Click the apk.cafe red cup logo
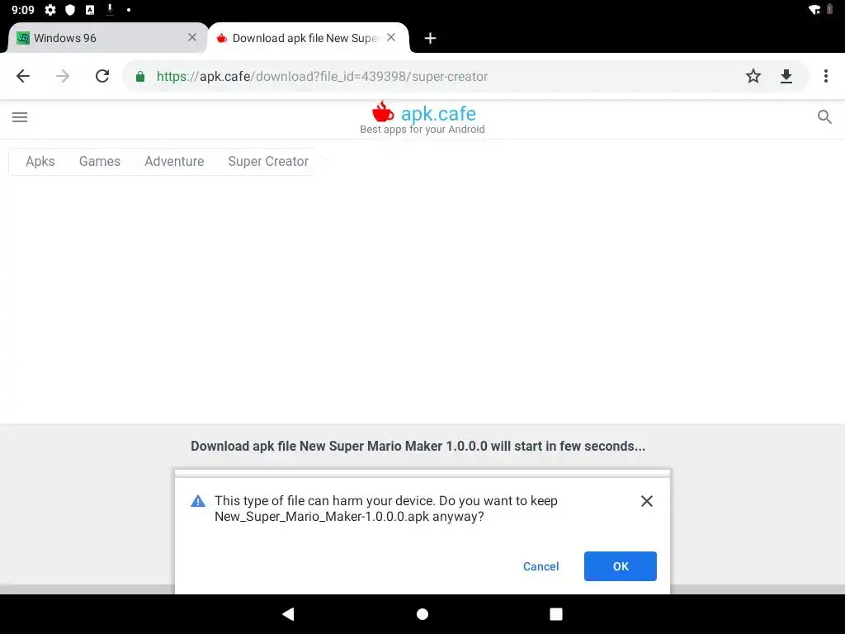This screenshot has height=634, width=845. [383, 111]
